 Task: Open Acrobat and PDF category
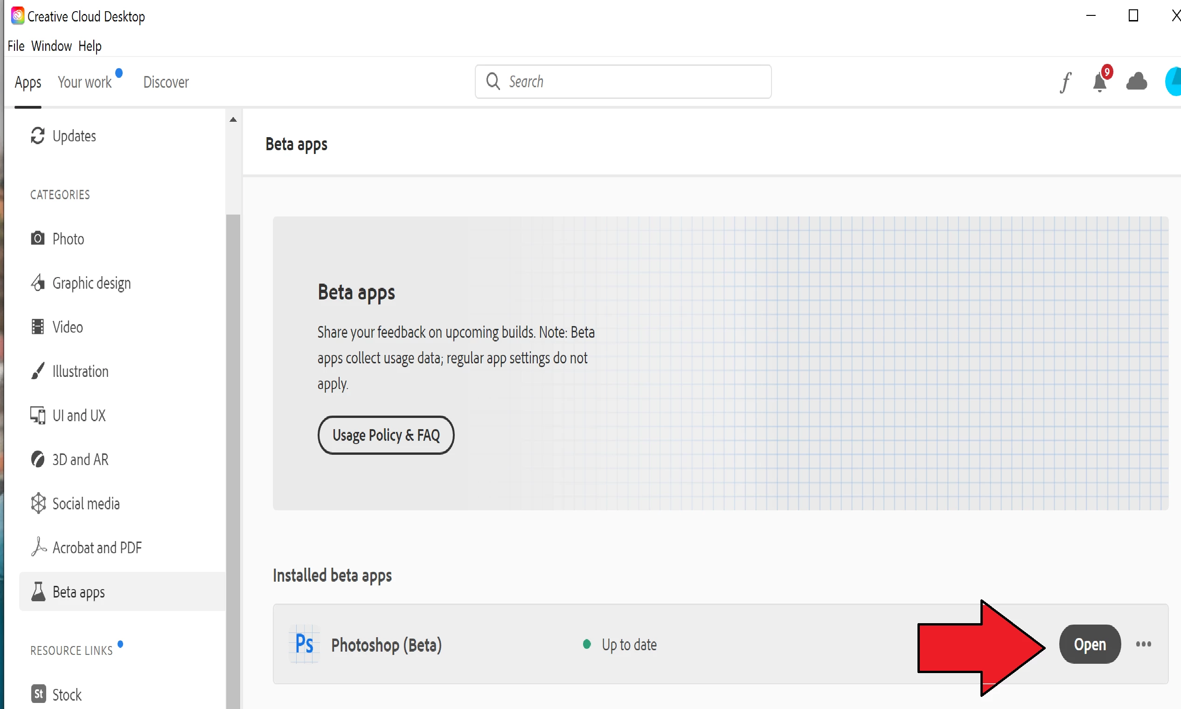click(97, 548)
